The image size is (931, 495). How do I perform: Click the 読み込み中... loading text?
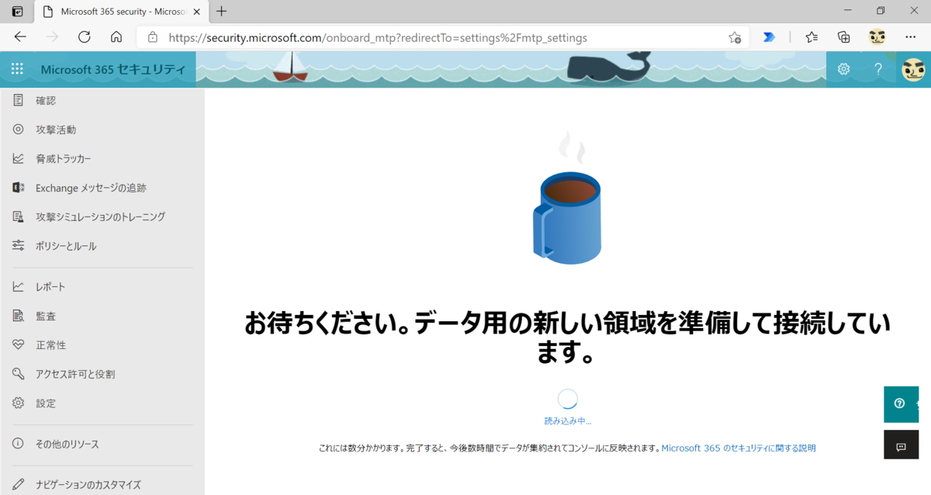point(568,421)
